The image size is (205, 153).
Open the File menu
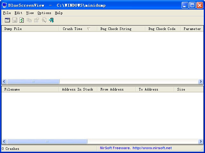7,13
